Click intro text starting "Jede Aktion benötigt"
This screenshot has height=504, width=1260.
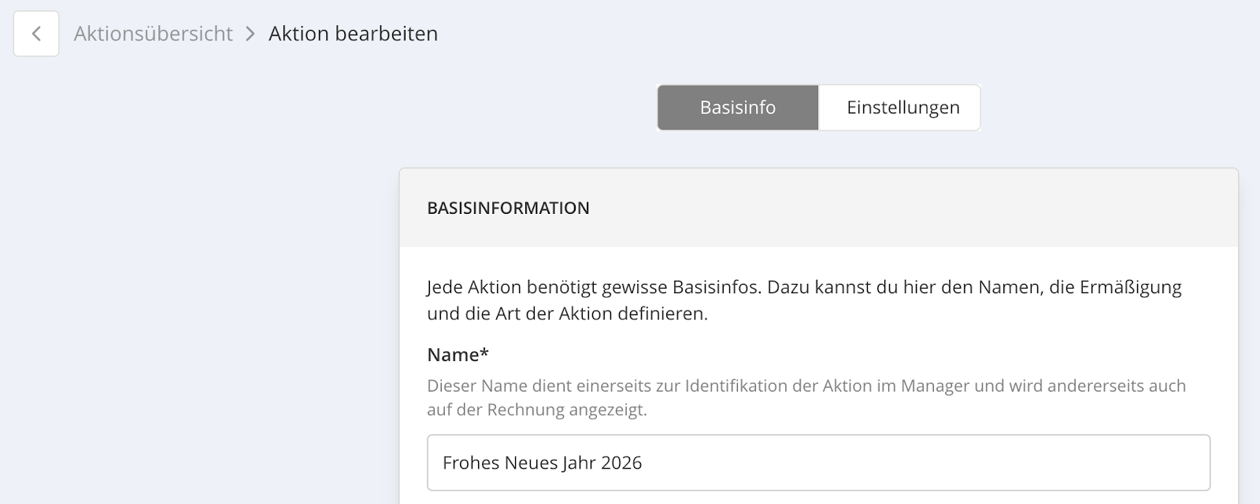(512, 287)
